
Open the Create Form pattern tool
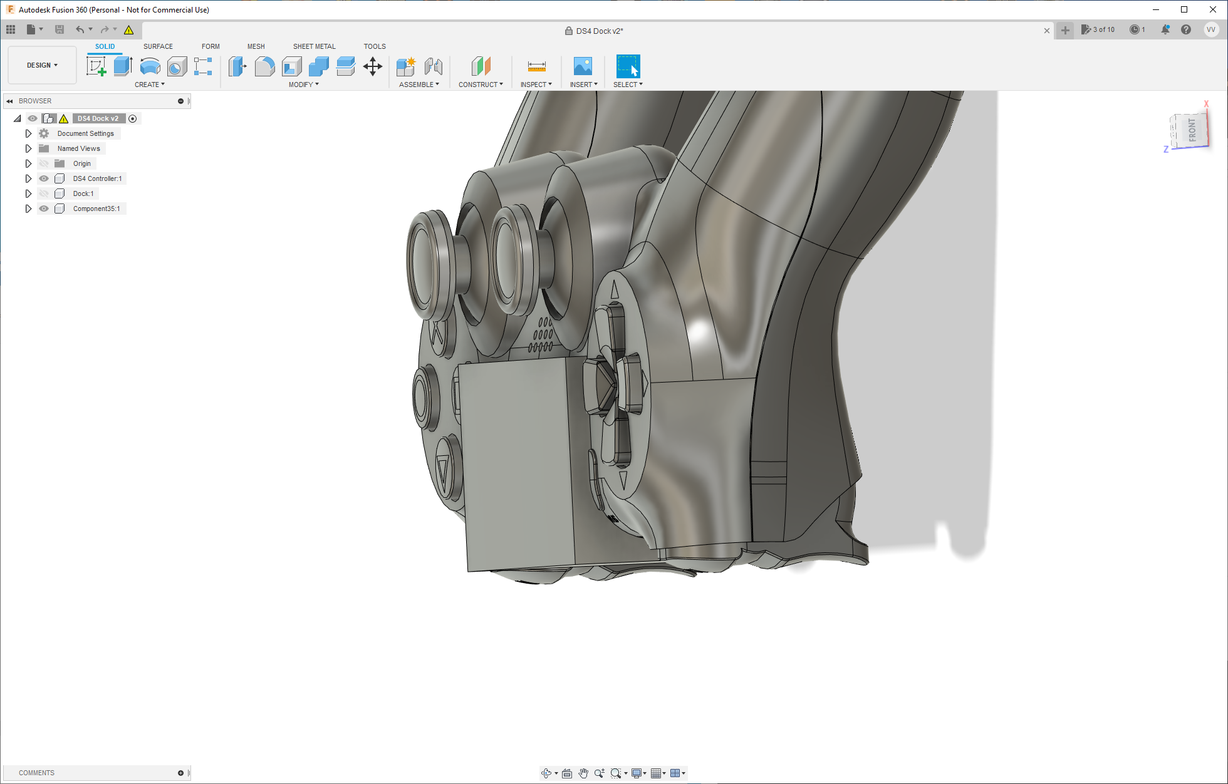pyautogui.click(x=203, y=66)
